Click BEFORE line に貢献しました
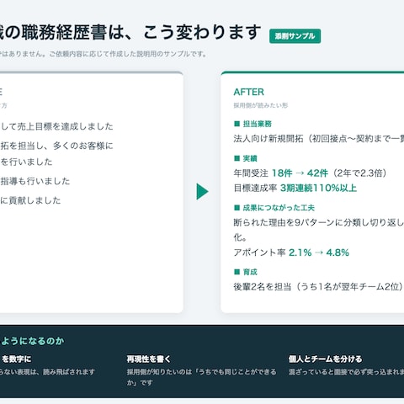This screenshot has height=404, width=404. (x=30, y=200)
